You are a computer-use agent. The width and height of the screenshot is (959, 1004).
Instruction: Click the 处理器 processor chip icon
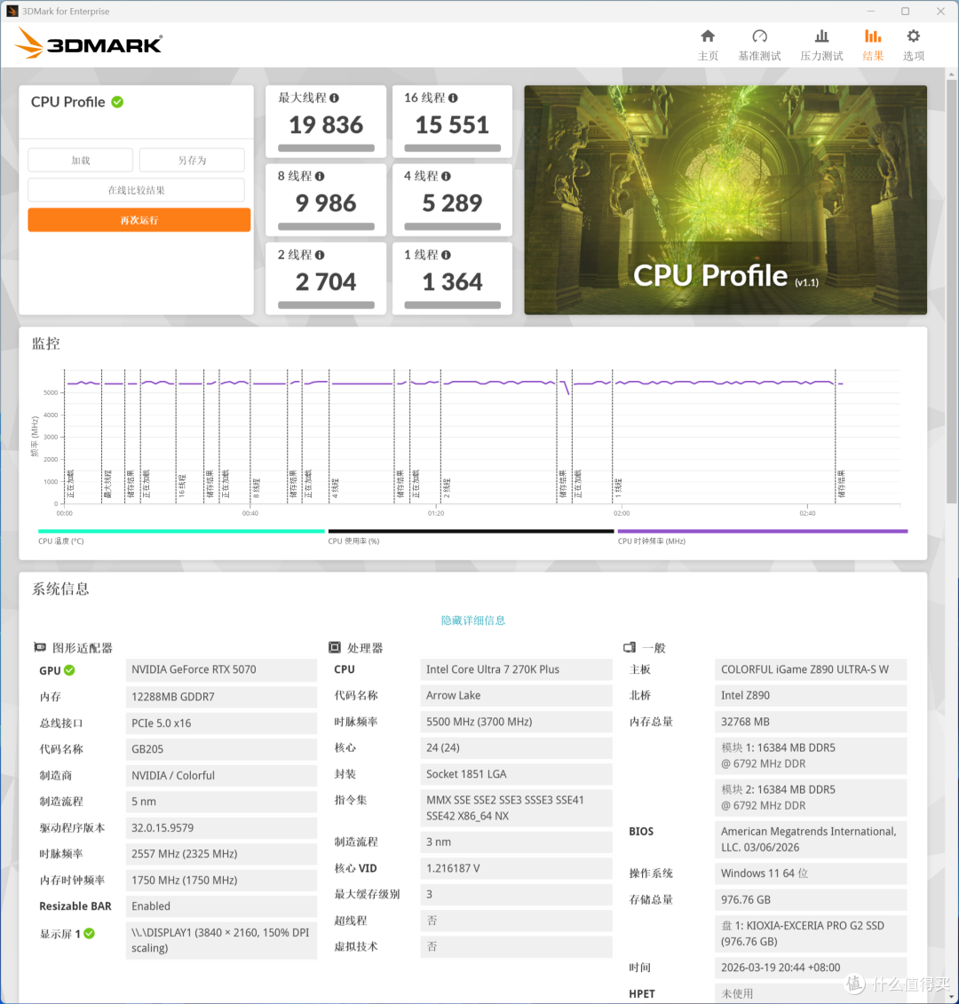click(335, 647)
